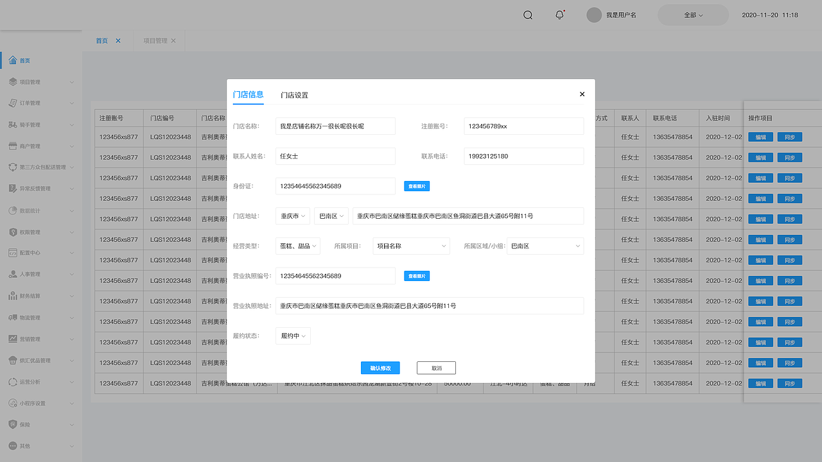Open the 巴南区 district dropdown in 门店地址
The height and width of the screenshot is (462, 822).
coord(331,216)
